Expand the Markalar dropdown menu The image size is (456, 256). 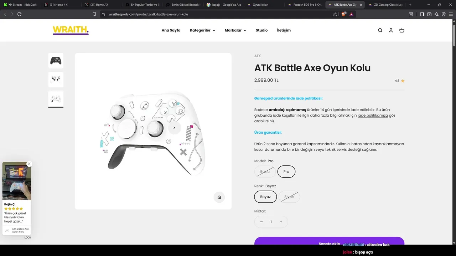point(235,30)
